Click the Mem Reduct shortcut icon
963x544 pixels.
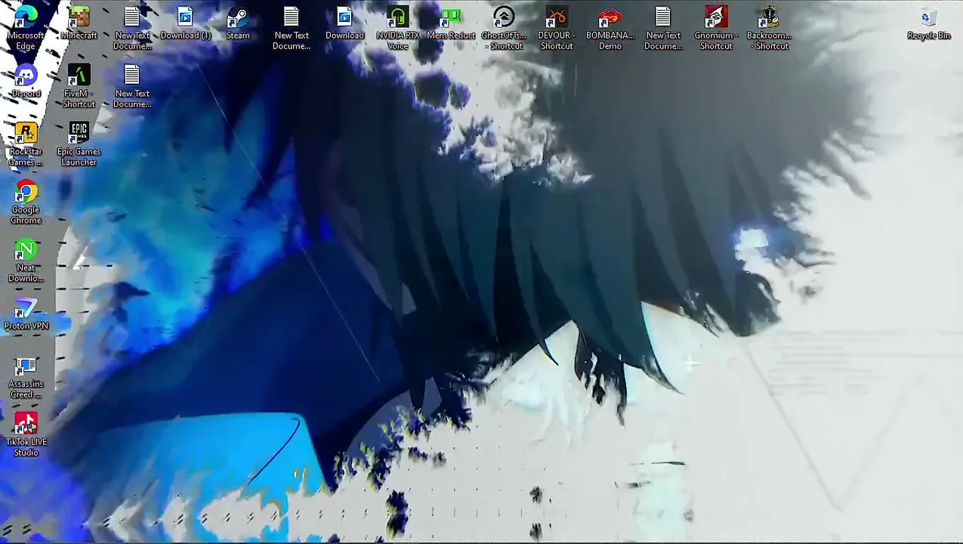point(451,23)
